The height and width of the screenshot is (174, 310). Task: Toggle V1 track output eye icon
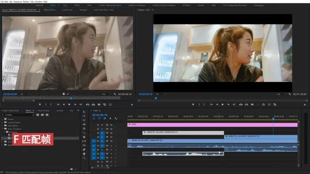[x=111, y=140]
